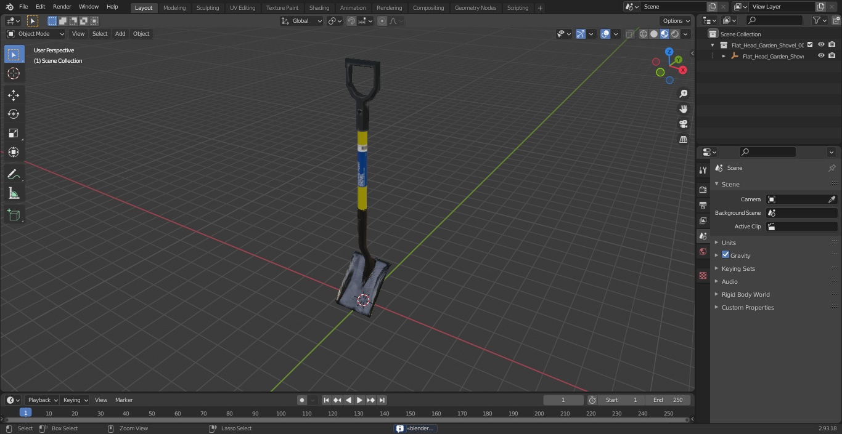Activate the Select Box tool
The height and width of the screenshot is (434, 842).
14,54
